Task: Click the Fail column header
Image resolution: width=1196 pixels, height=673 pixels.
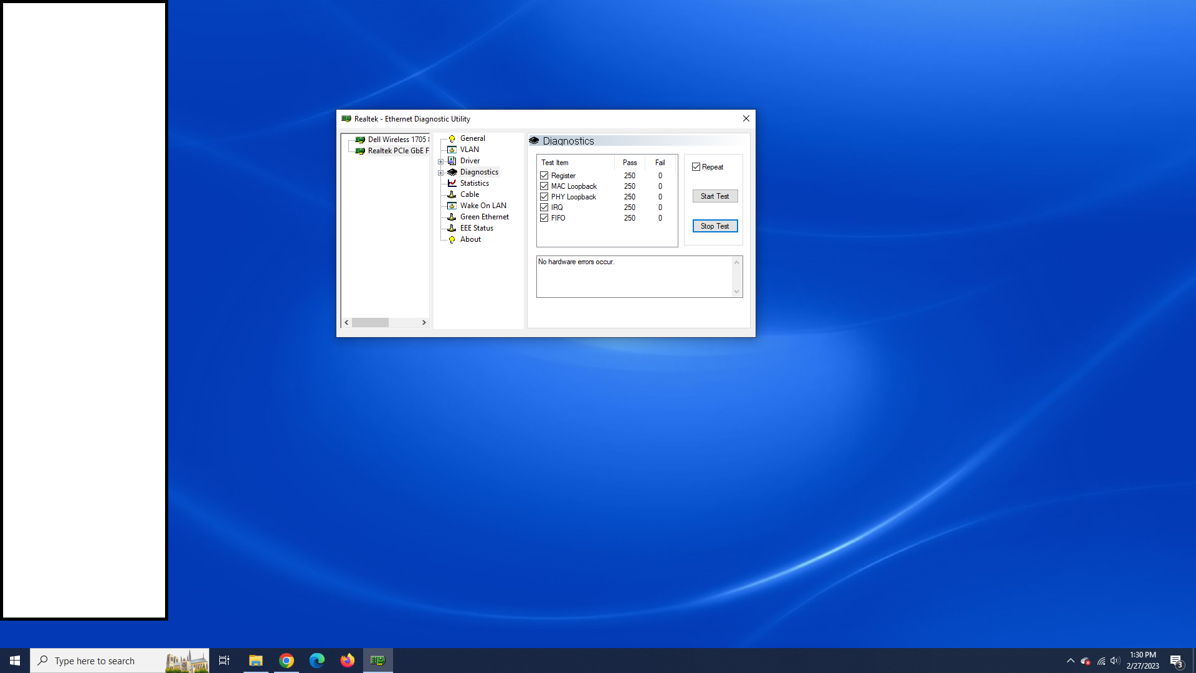Action: coord(660,163)
